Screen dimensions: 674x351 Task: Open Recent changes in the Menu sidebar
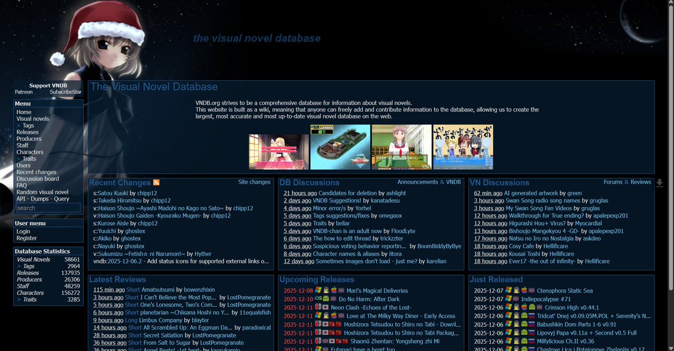tap(37, 172)
